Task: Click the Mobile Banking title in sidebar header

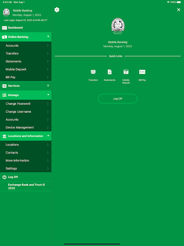Action: pyautogui.click(x=22, y=10)
